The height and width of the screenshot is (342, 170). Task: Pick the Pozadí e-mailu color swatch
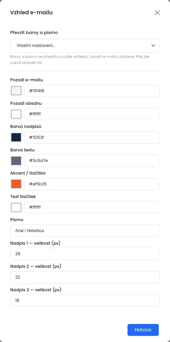click(x=16, y=91)
